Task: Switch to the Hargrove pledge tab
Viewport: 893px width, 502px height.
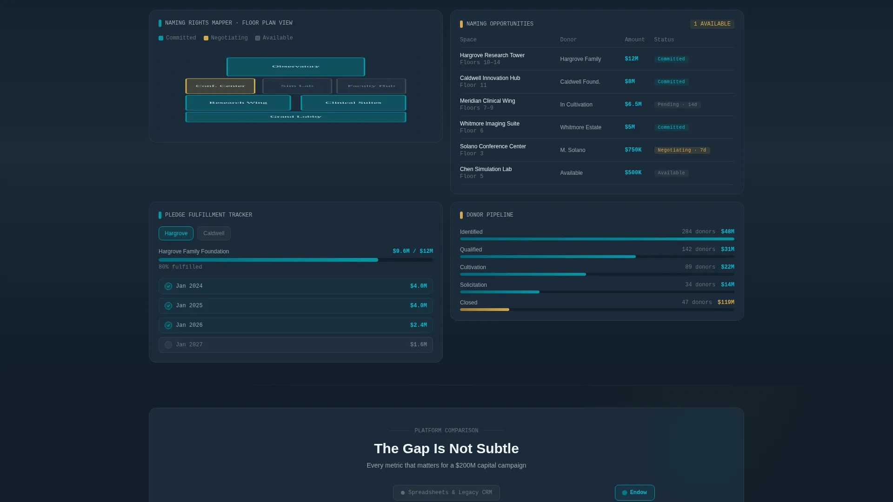Action: tap(176, 233)
